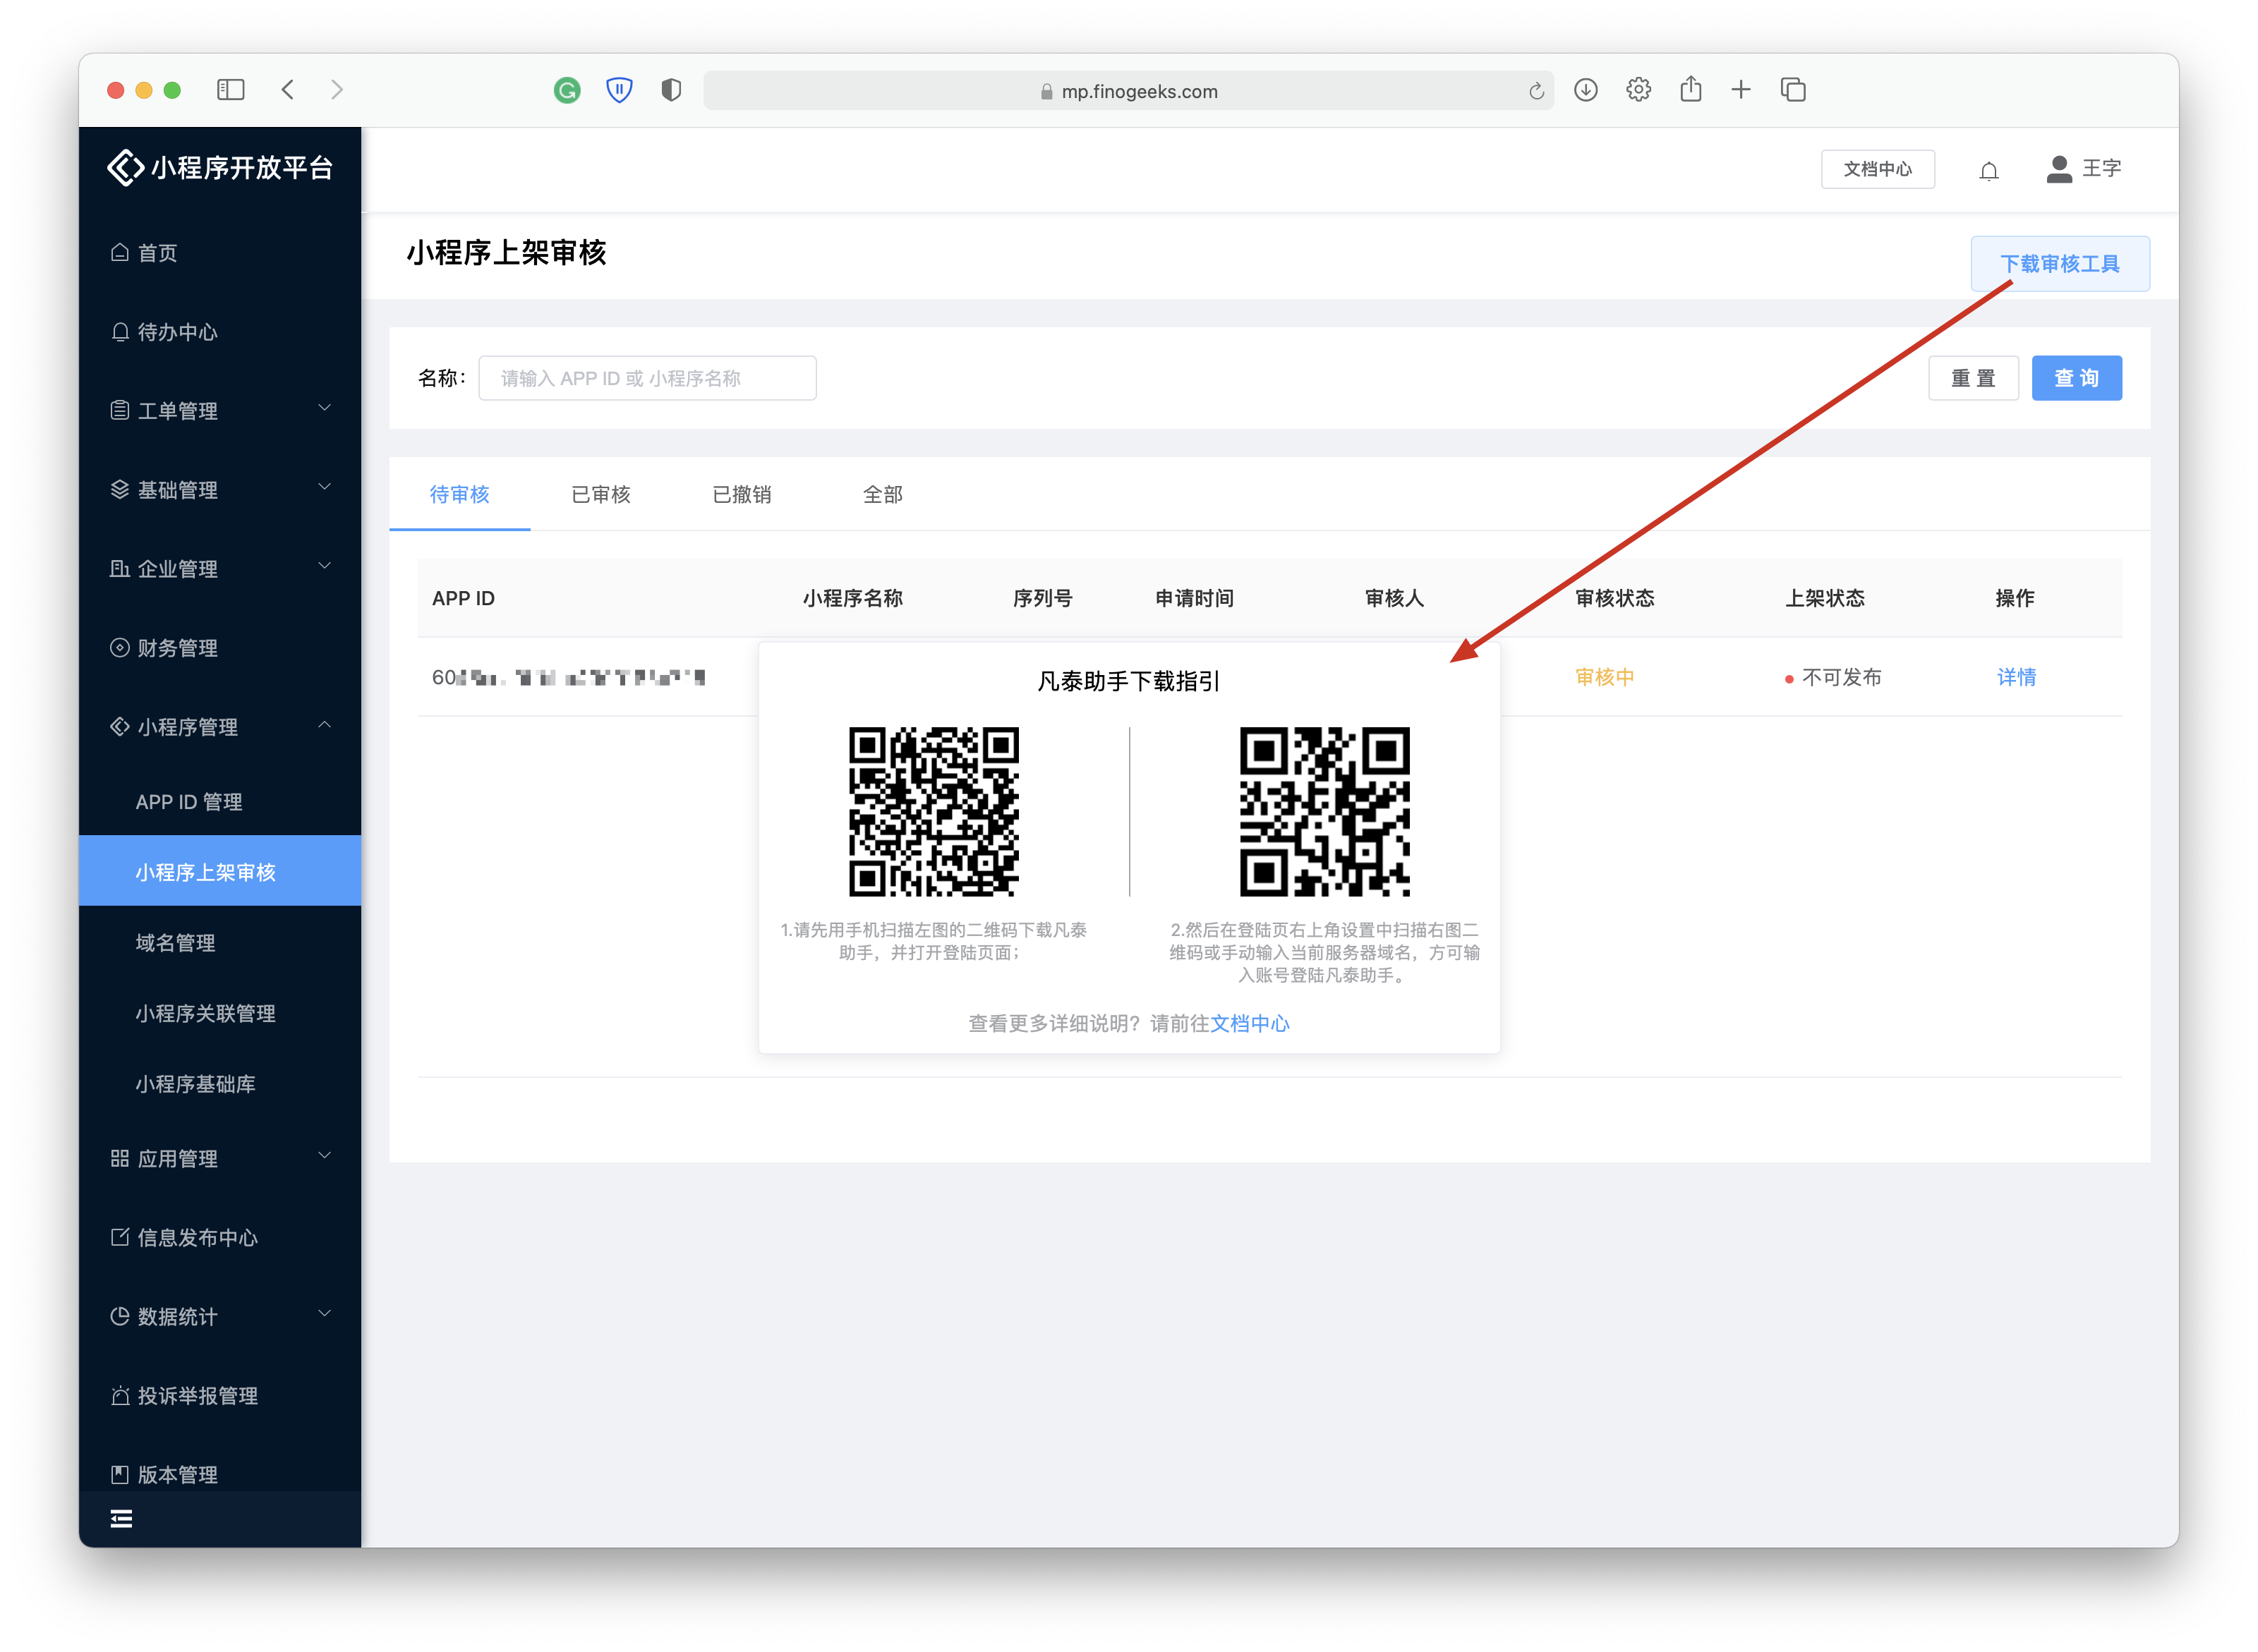Image resolution: width=2258 pixels, height=1652 pixels.
Task: Open notifications bell in top header
Action: (1988, 171)
